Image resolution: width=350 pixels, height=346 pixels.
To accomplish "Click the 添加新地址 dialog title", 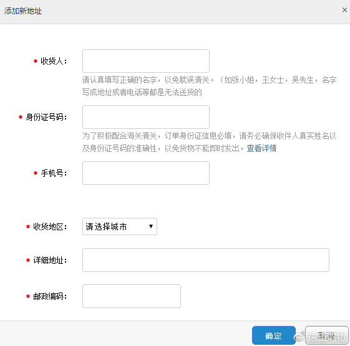I will click(x=23, y=11).
